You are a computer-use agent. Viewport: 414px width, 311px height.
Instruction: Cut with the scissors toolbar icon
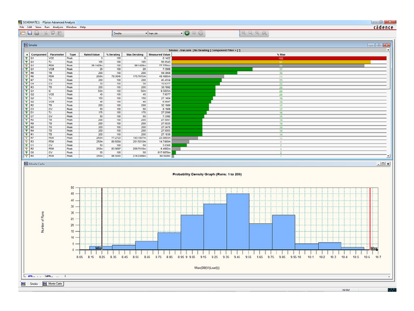click(46, 33)
